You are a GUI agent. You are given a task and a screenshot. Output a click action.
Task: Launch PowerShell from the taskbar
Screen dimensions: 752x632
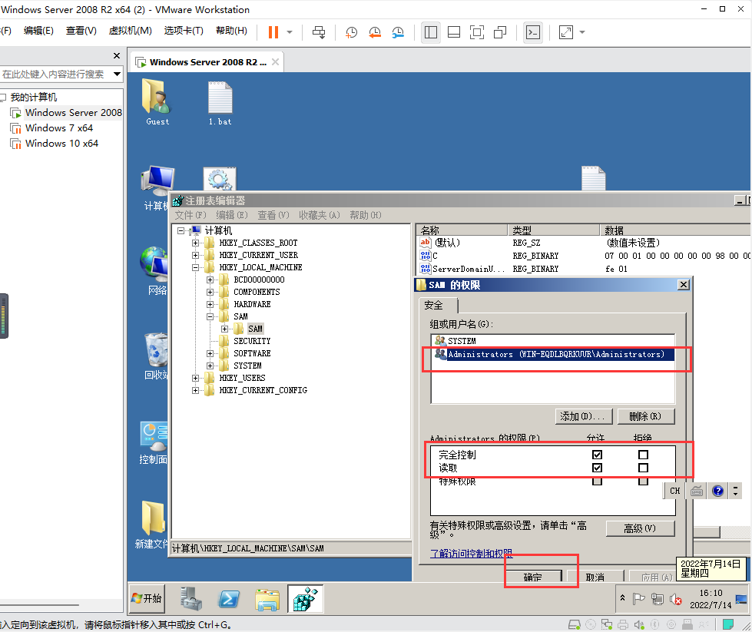coord(229,598)
